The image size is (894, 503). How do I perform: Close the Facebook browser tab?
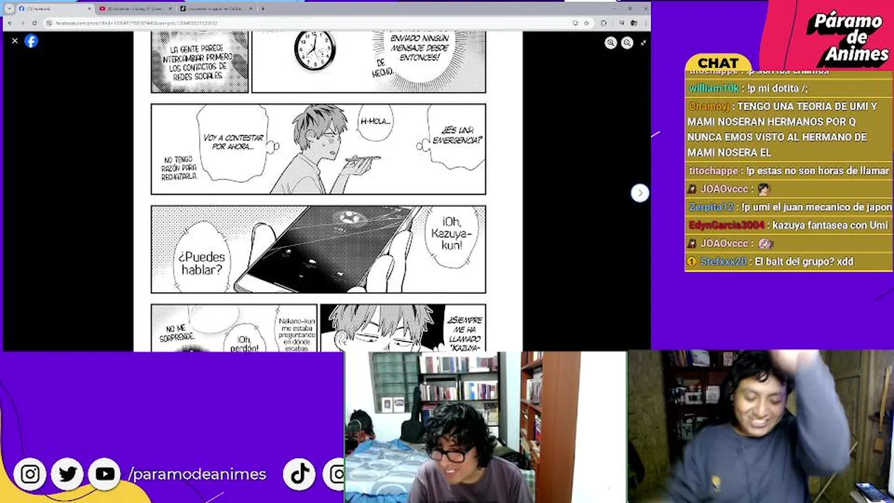coord(89,8)
